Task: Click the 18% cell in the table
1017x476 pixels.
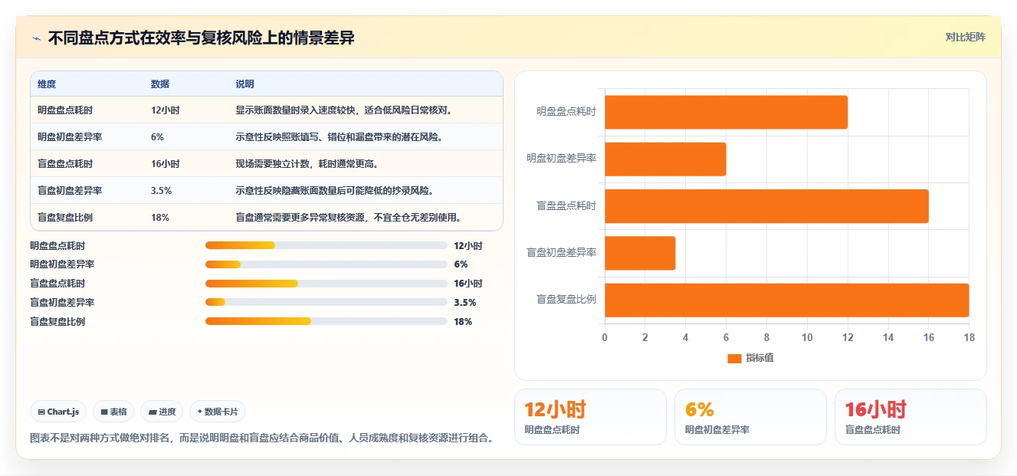Action: pyautogui.click(x=160, y=218)
